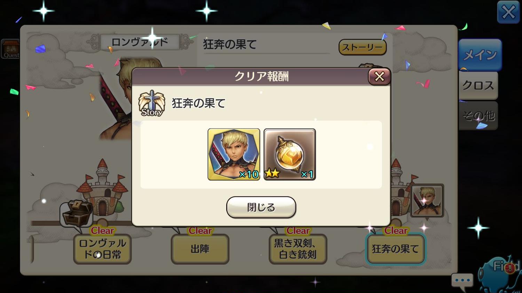
Task: Close the screen with the blue X
Action: 508,13
